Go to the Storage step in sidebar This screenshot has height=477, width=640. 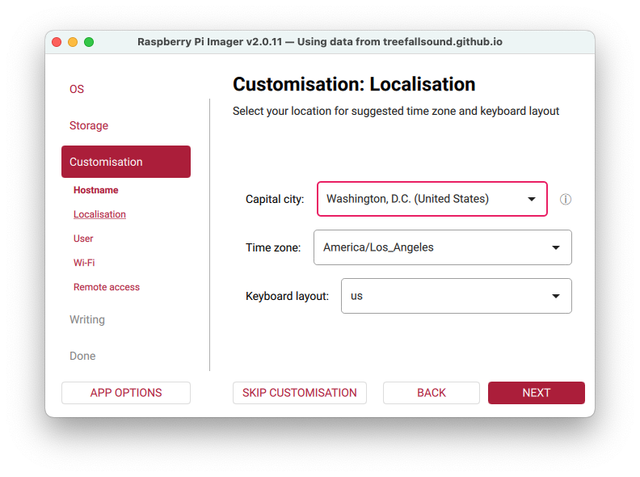click(x=89, y=125)
